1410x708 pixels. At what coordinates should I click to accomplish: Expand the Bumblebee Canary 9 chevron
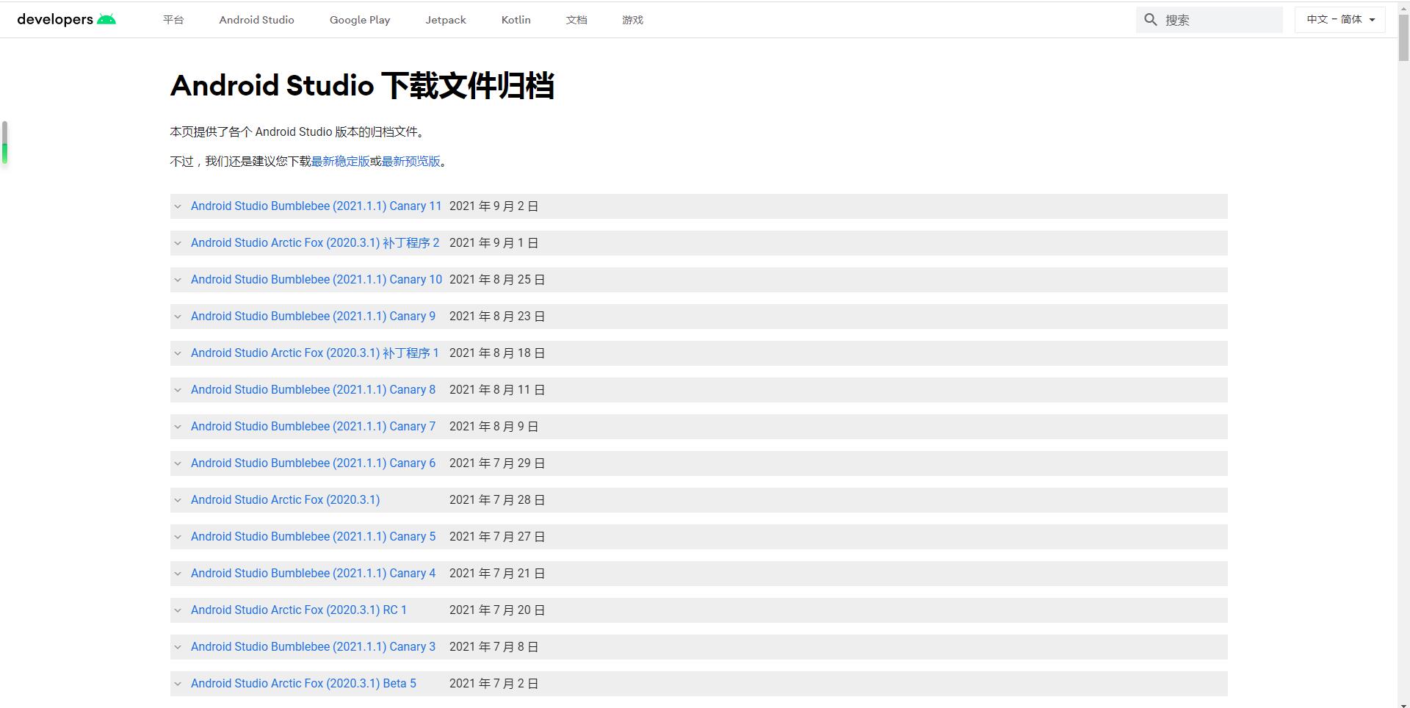pyautogui.click(x=178, y=317)
